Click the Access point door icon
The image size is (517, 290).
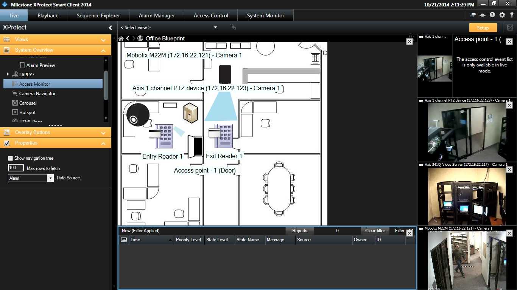tap(195, 147)
